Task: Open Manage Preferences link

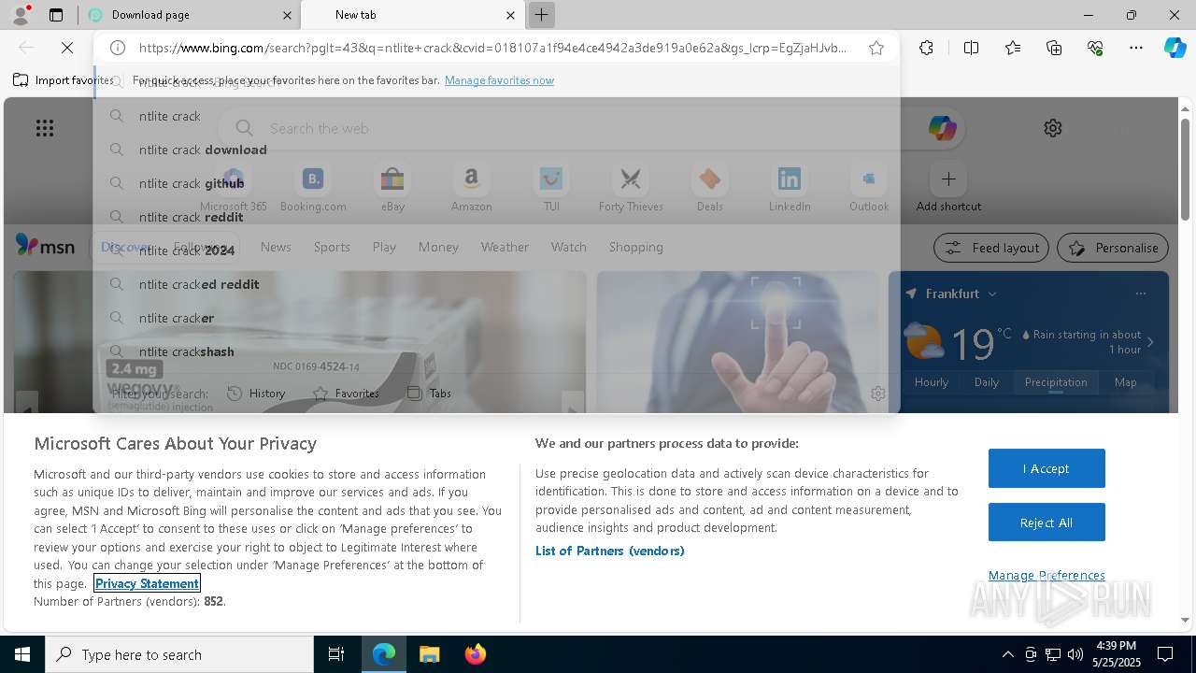Action: click(1046, 575)
